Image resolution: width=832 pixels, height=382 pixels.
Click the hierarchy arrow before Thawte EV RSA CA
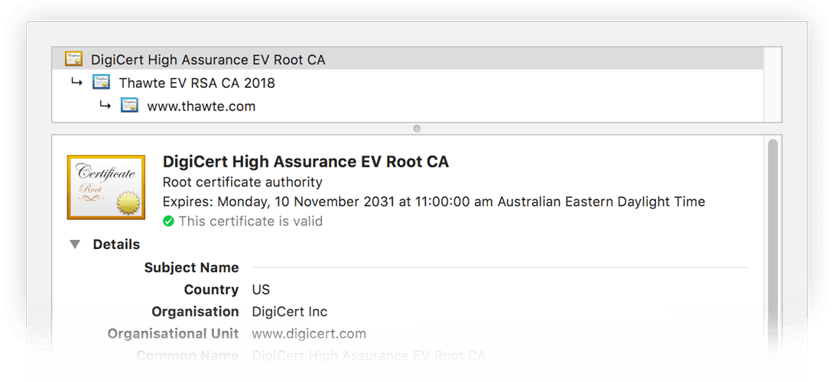76,82
